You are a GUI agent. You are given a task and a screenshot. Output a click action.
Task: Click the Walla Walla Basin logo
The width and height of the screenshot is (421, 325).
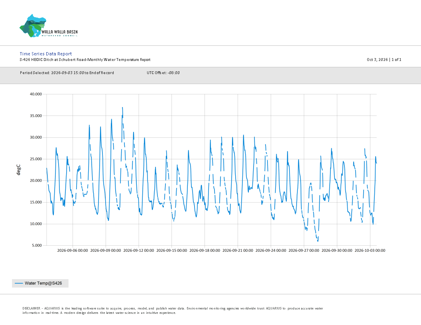(x=49, y=26)
